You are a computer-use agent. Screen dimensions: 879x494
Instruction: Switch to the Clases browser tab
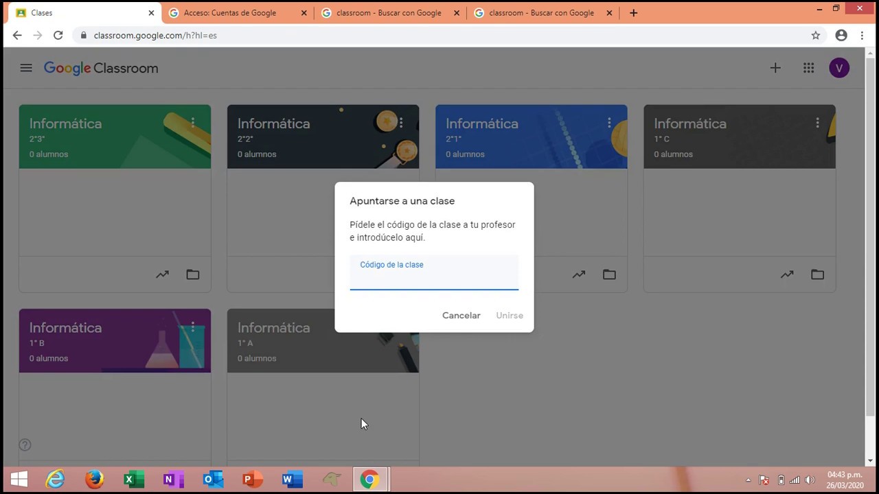[x=82, y=13]
